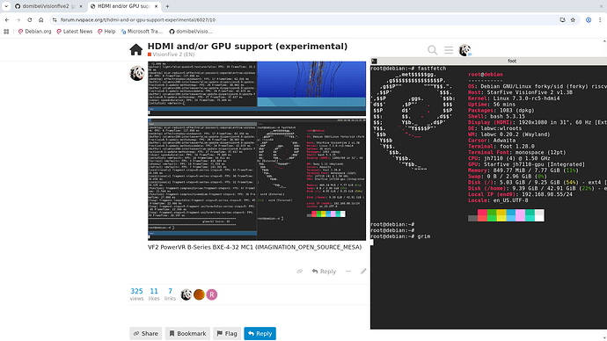The height and width of the screenshot is (341, 607).
Task: Go back to previous page
Action: (7, 19)
